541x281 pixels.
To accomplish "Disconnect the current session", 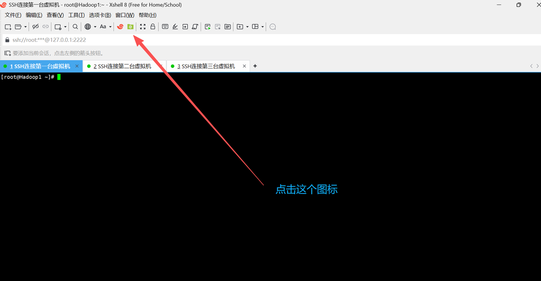I will click(36, 27).
